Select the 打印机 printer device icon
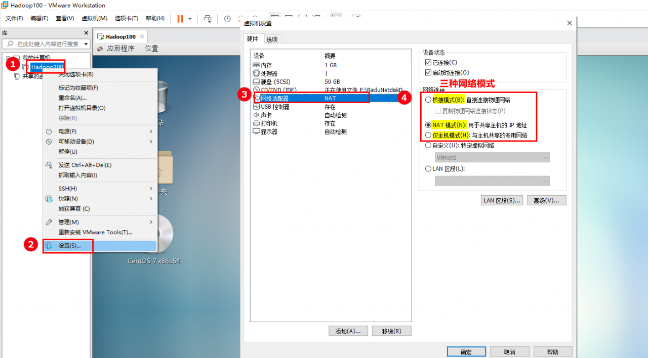Image resolution: width=648 pixels, height=358 pixels. [257, 123]
